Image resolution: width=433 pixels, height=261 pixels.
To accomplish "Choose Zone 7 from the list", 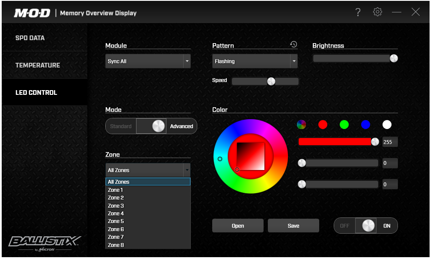I will point(148,237).
